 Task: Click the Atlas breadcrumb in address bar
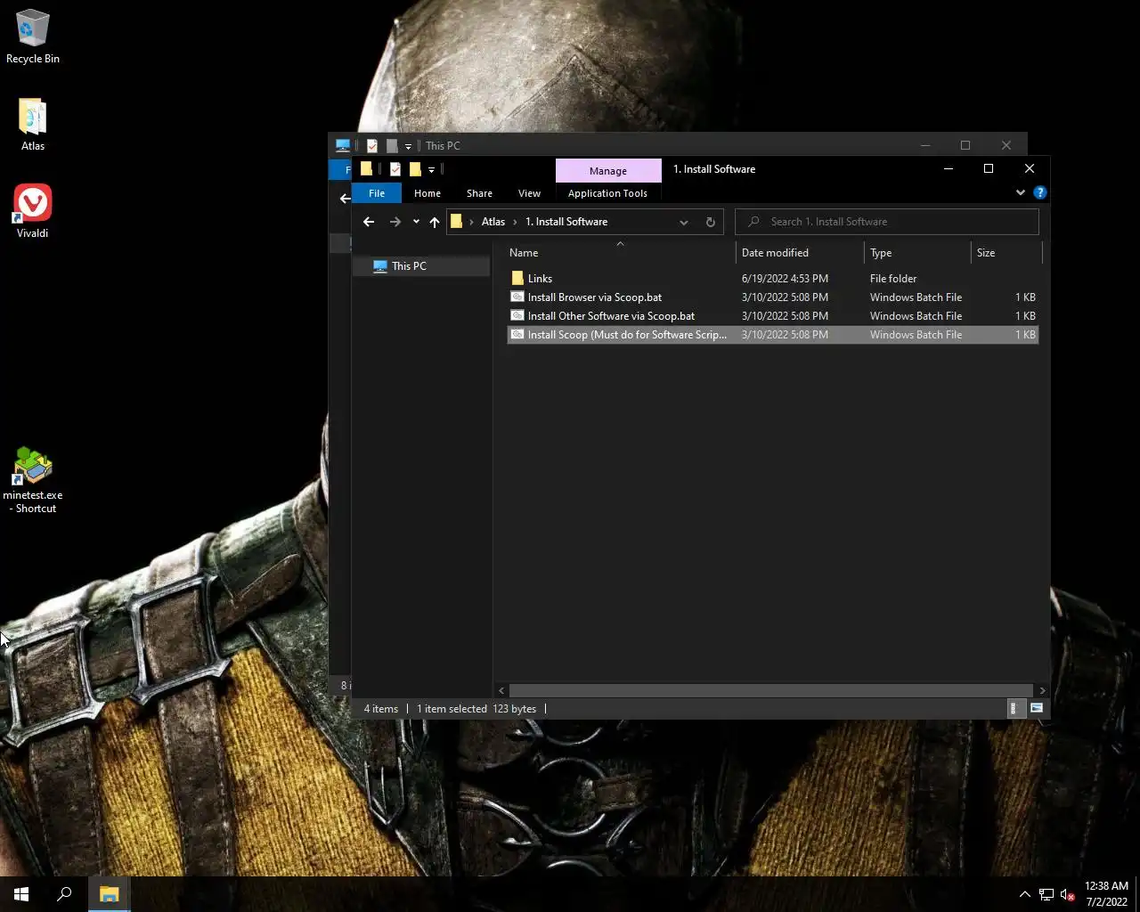click(x=493, y=222)
